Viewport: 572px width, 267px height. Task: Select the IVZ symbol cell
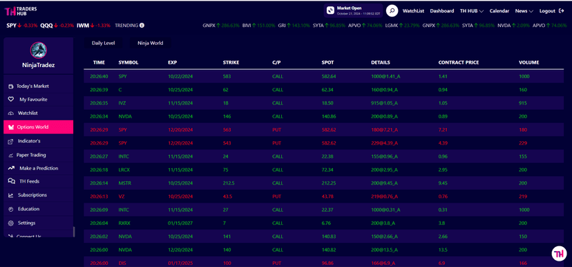[x=122, y=103]
